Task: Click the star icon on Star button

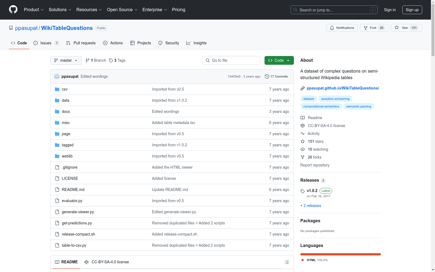Action: point(397,27)
